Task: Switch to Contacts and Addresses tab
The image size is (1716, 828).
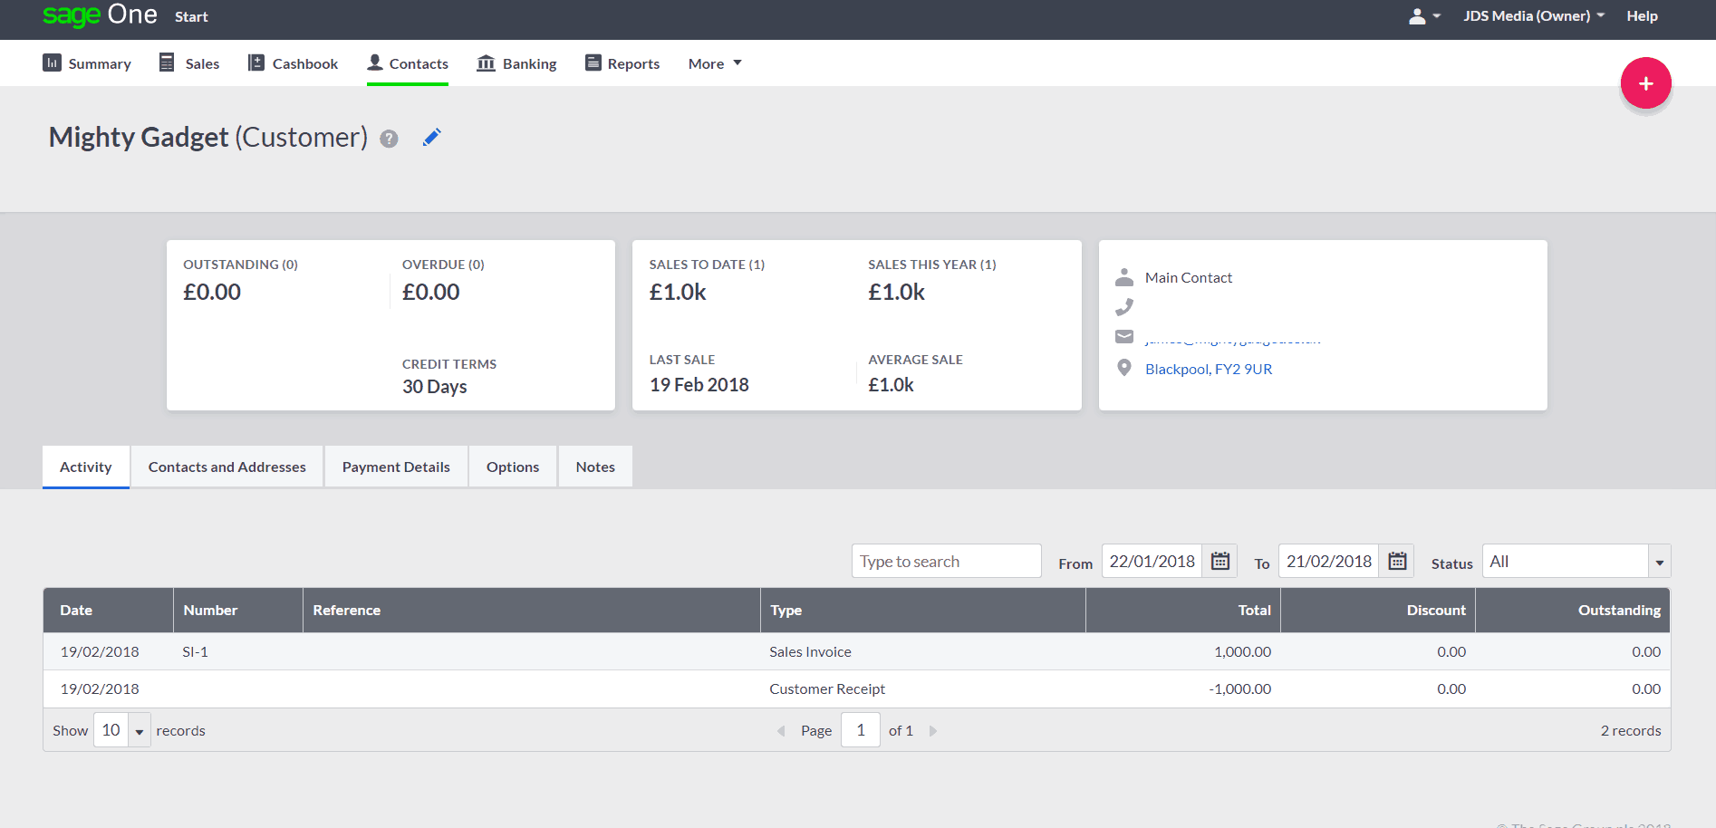Action: tap(227, 467)
